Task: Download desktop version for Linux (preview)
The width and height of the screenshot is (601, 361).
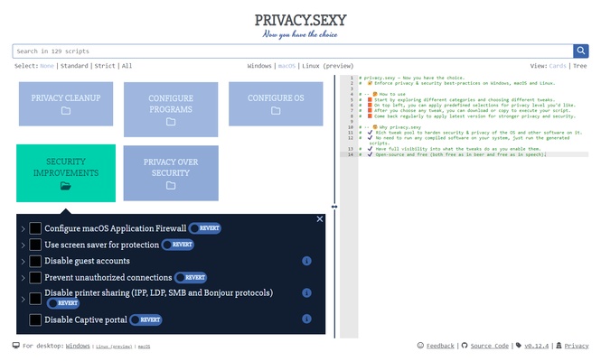Action: [x=114, y=347]
